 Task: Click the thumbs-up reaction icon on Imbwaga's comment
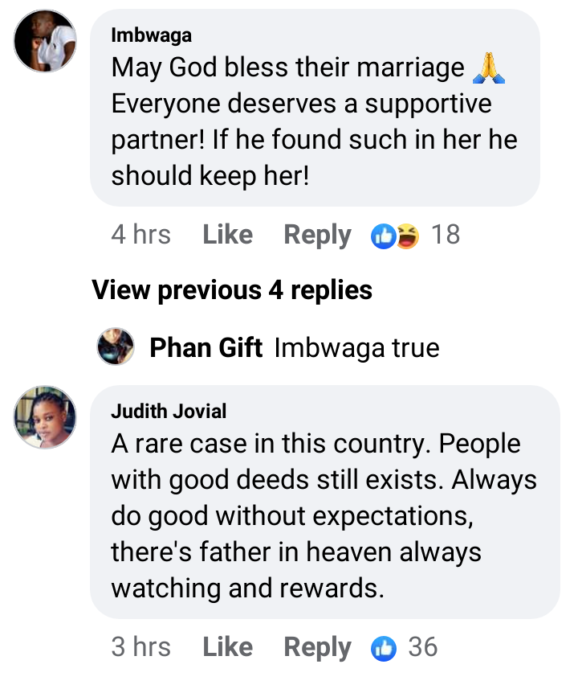point(384,236)
